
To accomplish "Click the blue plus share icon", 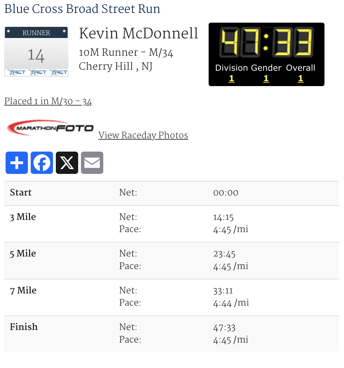I will click(x=17, y=163).
